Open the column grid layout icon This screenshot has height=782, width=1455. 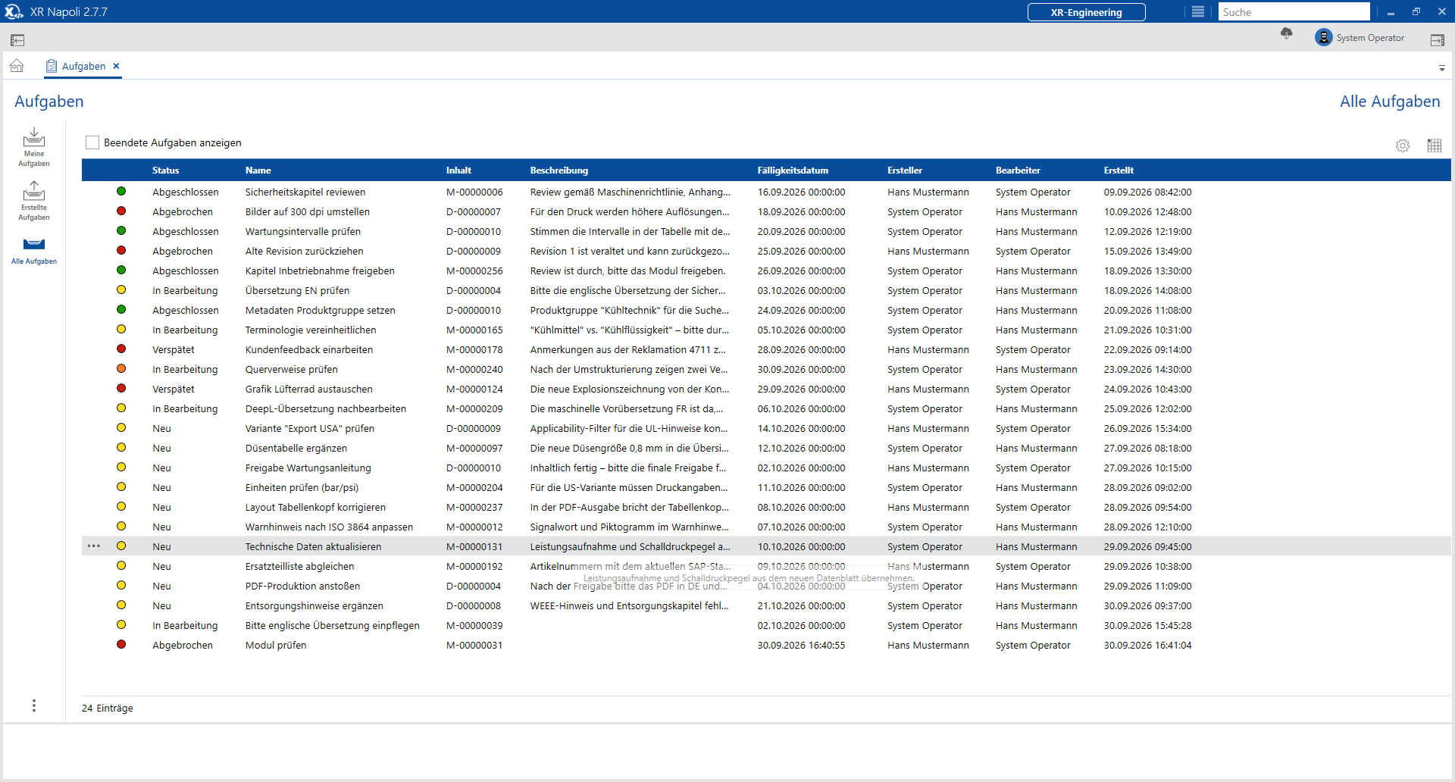(1435, 145)
